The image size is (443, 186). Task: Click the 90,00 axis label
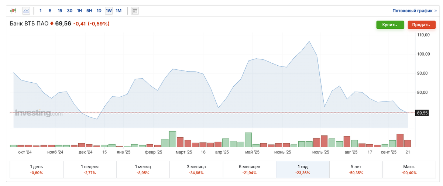[x=423, y=73]
